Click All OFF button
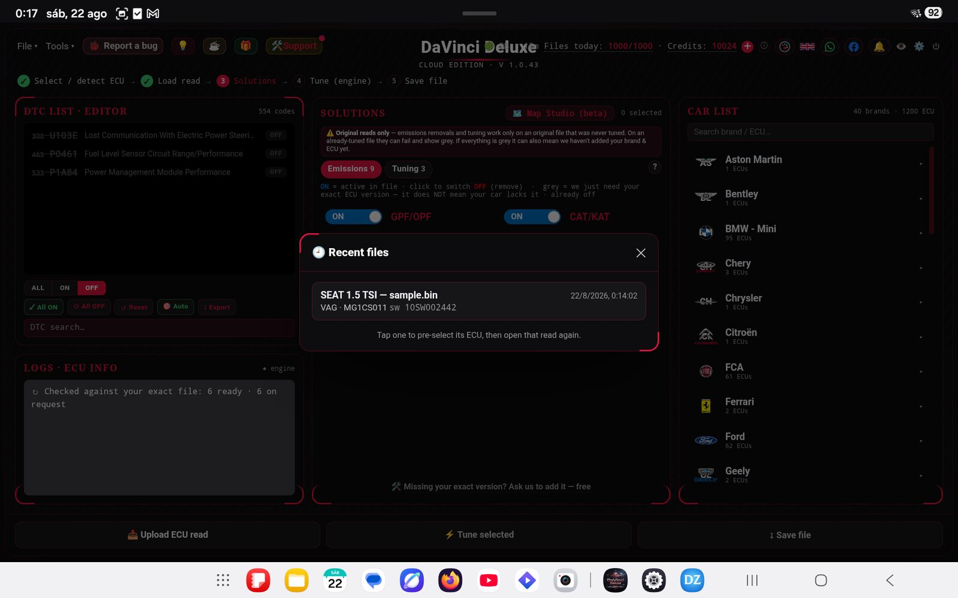 pyautogui.click(x=89, y=307)
